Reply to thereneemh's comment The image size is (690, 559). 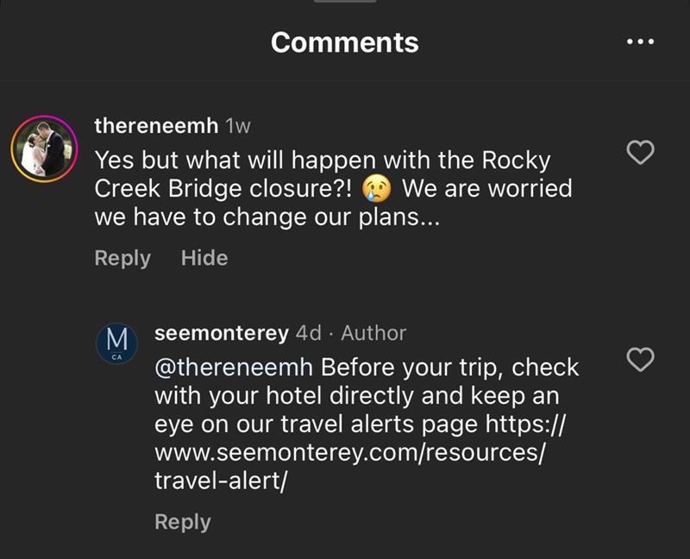click(122, 259)
